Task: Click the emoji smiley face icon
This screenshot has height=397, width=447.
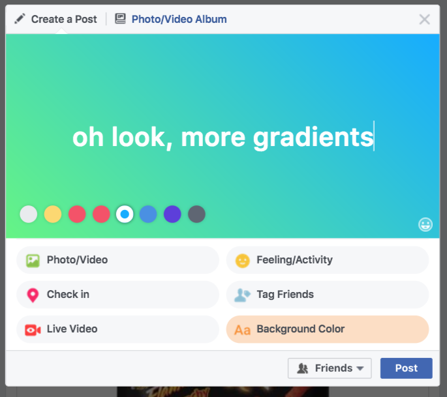Action: click(x=425, y=225)
